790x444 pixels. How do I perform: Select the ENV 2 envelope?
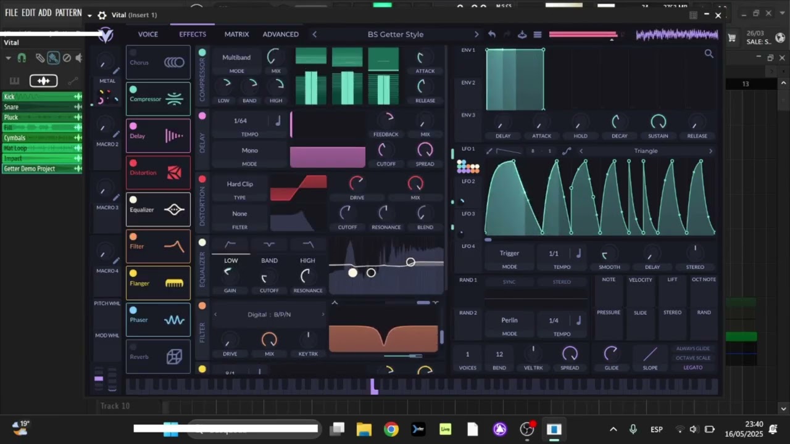pos(468,83)
